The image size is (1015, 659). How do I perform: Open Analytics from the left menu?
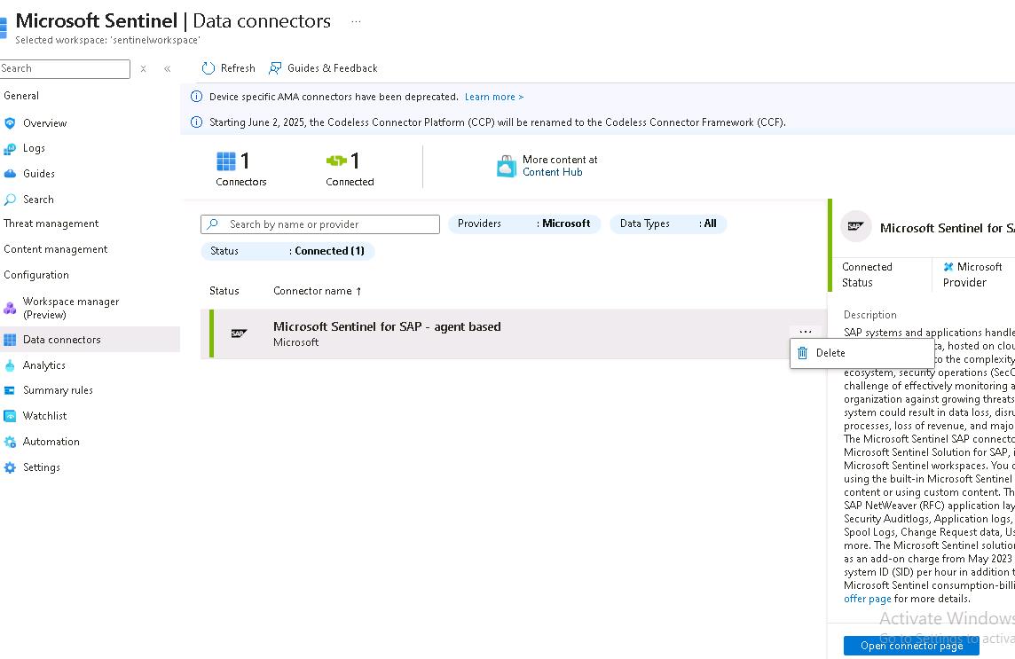click(43, 365)
